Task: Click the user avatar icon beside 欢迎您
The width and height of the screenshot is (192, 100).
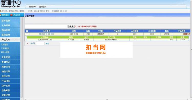Action: pyautogui.click(x=1, y=11)
